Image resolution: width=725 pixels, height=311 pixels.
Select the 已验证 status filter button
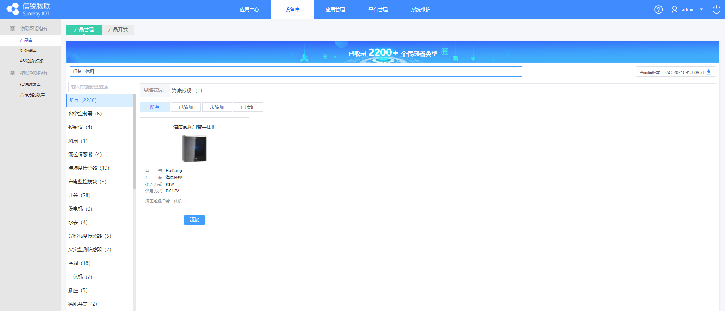click(248, 107)
